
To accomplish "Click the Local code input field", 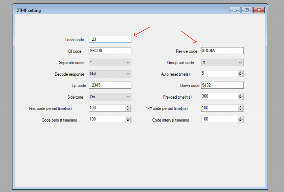I will [x=110, y=40].
